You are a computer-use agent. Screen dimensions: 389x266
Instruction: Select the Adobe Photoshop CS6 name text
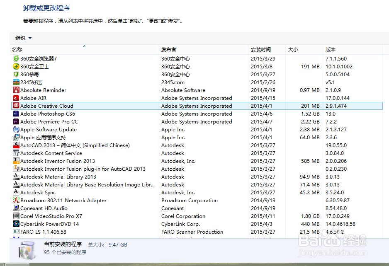pyautogui.click(x=48, y=114)
